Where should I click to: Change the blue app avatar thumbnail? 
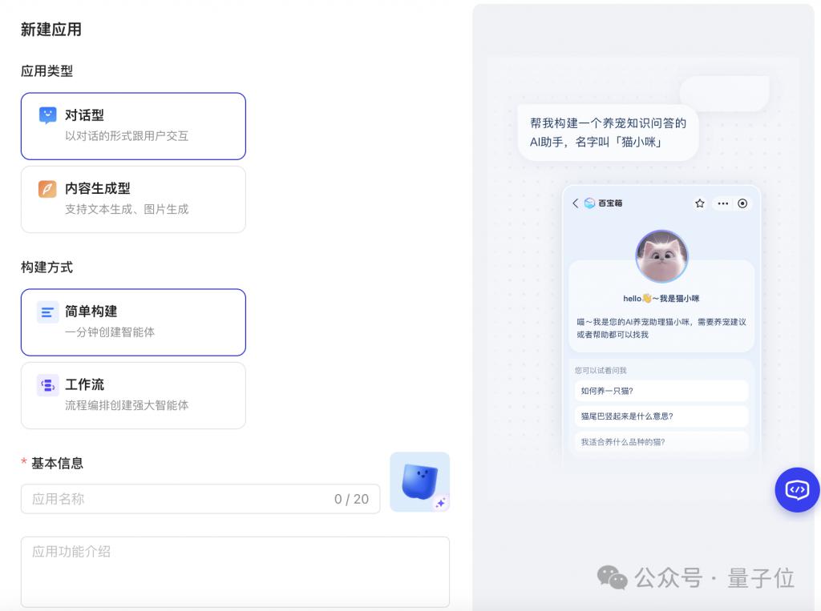point(419,482)
